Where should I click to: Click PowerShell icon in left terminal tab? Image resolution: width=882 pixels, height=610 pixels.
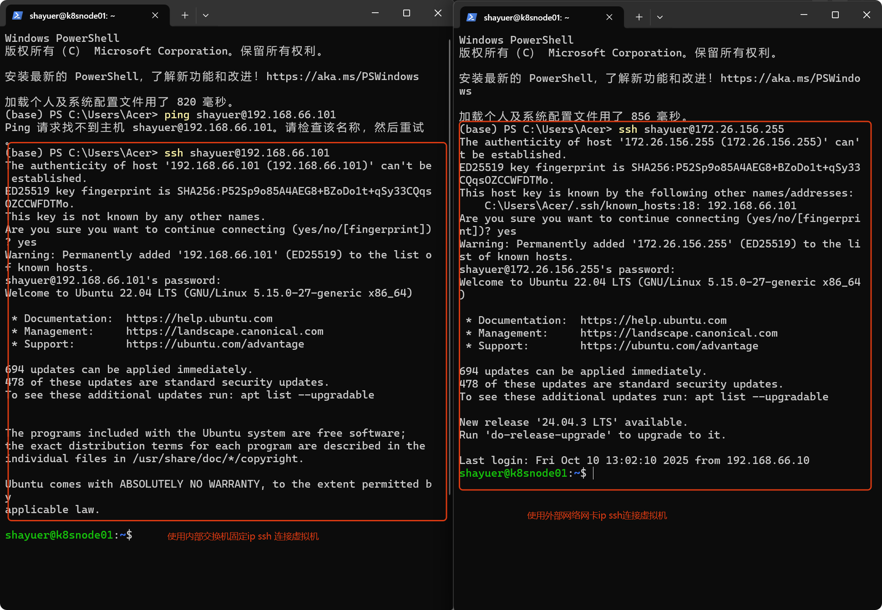click(x=17, y=15)
